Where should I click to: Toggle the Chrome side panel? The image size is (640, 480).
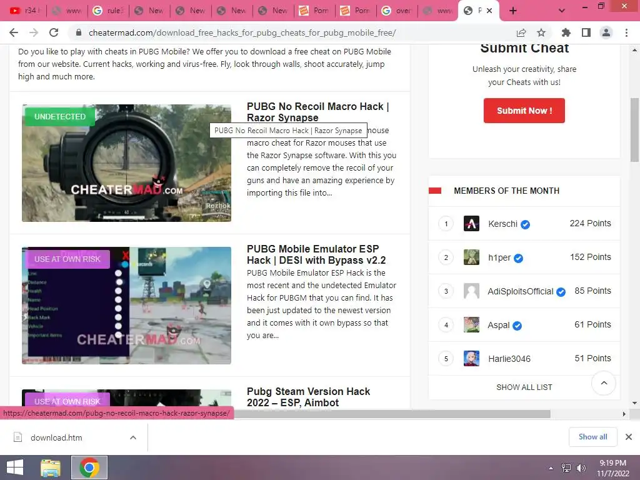click(586, 32)
